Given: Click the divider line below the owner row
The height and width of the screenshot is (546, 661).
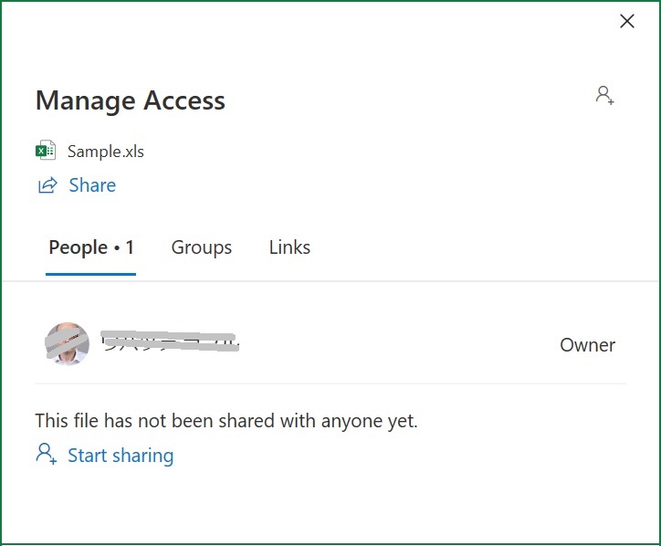Looking at the screenshot, I should 330,383.
